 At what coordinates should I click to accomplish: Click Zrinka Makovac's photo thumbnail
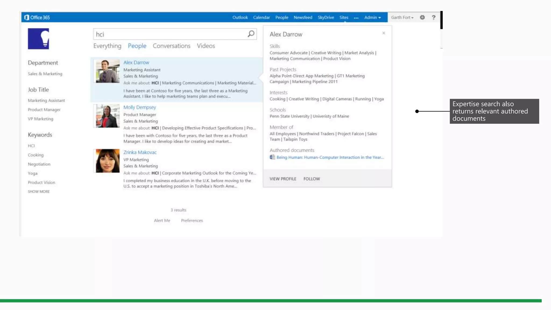[108, 161]
